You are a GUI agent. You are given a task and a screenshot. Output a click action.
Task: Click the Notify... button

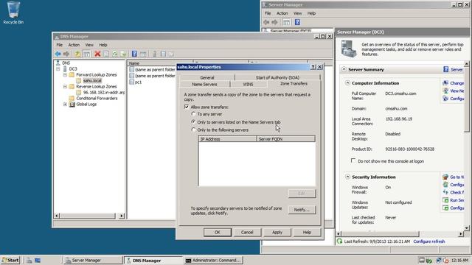point(302,210)
